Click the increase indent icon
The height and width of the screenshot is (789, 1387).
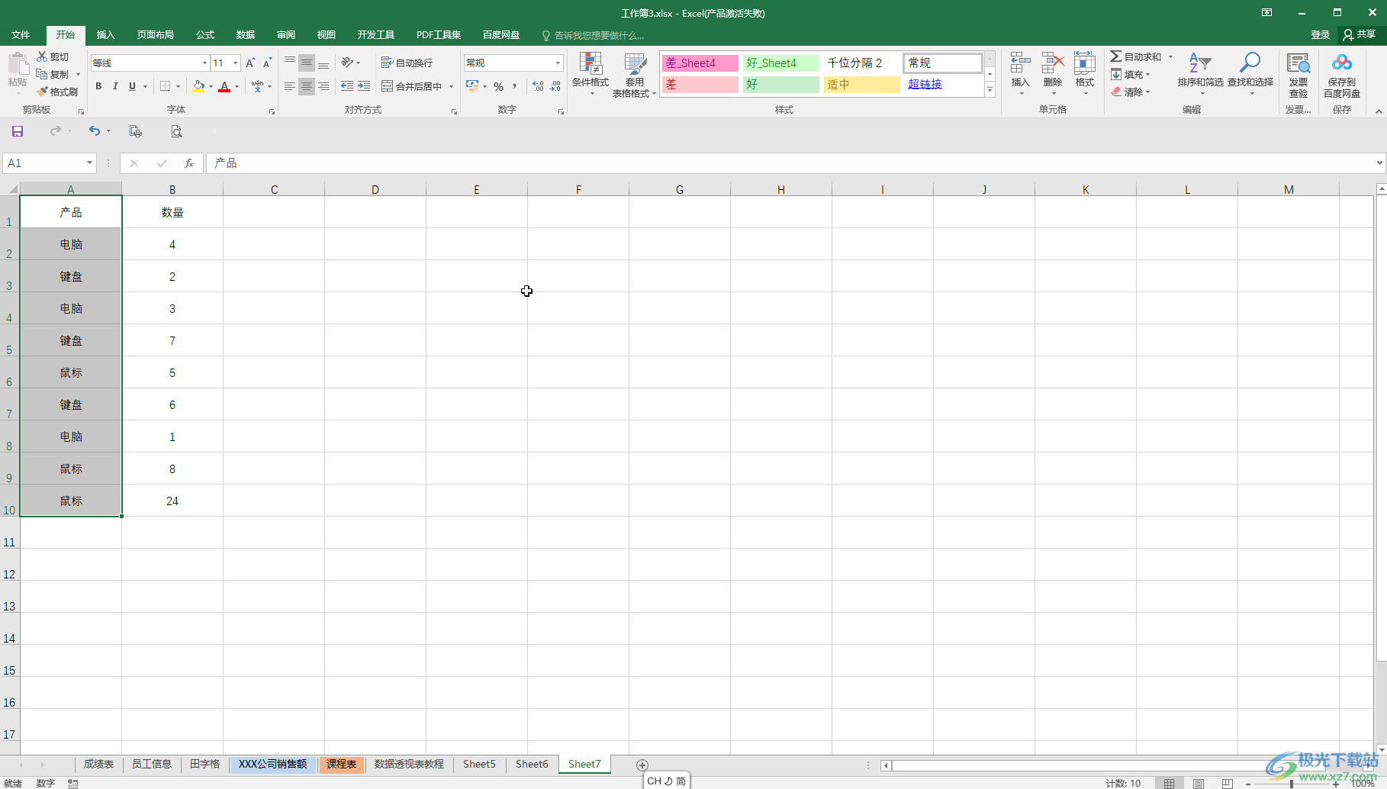[364, 86]
